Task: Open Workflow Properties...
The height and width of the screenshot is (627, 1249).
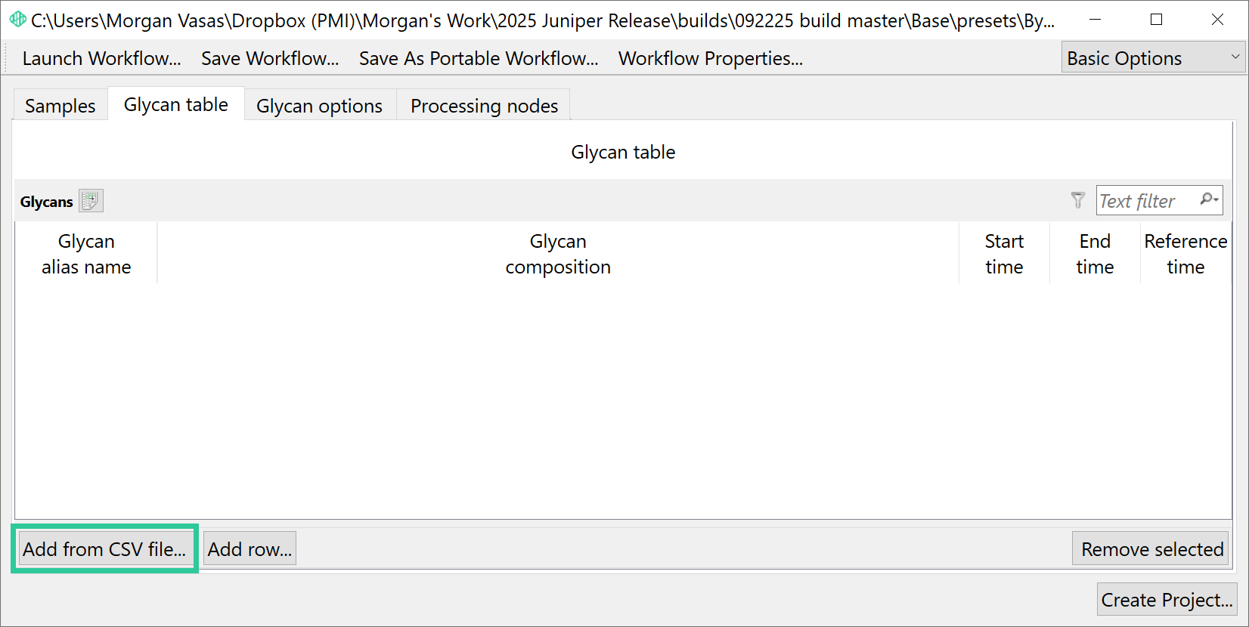Action: [x=711, y=58]
